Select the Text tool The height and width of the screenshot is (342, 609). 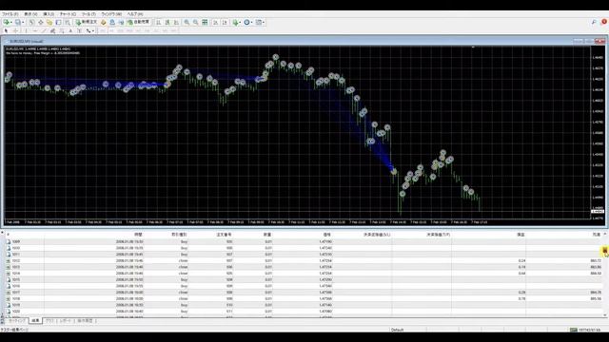70,30
